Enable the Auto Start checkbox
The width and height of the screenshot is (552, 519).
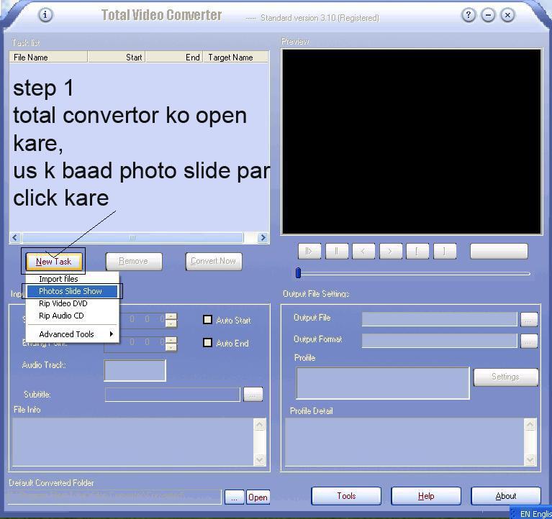click(x=208, y=320)
